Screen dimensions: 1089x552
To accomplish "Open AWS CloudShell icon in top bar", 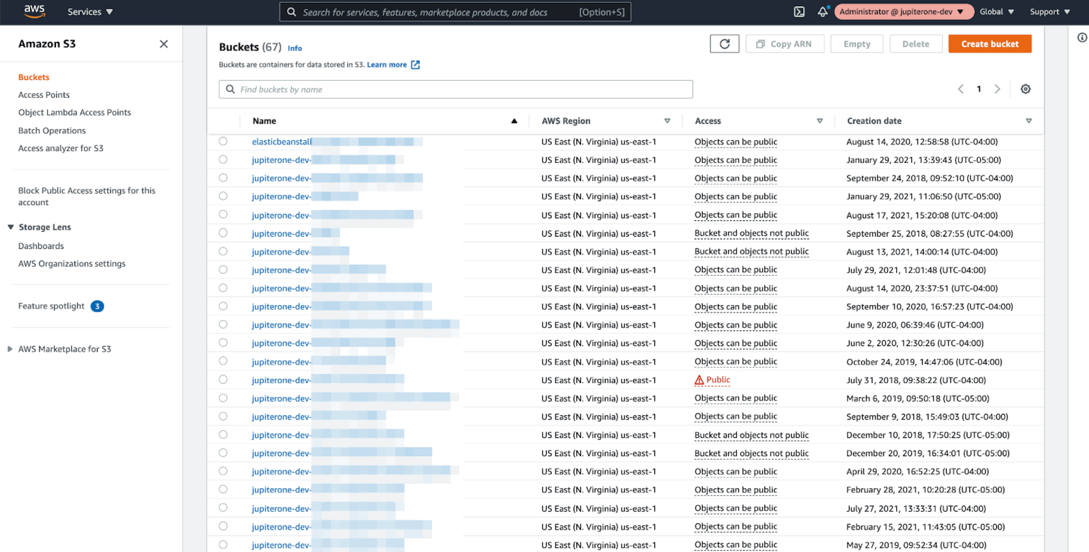I will [x=798, y=12].
